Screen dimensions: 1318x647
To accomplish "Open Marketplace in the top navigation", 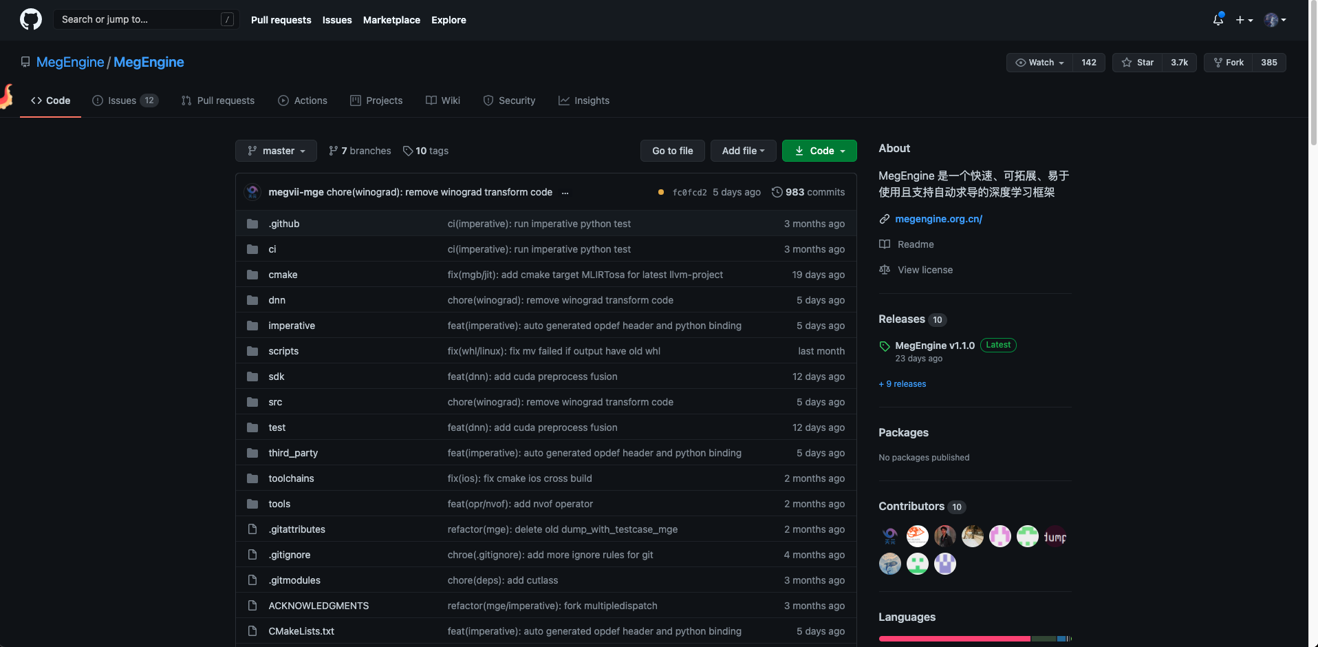I will click(391, 20).
